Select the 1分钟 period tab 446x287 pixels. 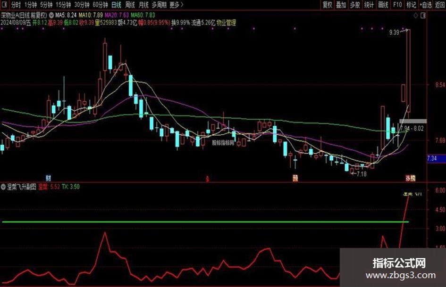click(x=31, y=5)
